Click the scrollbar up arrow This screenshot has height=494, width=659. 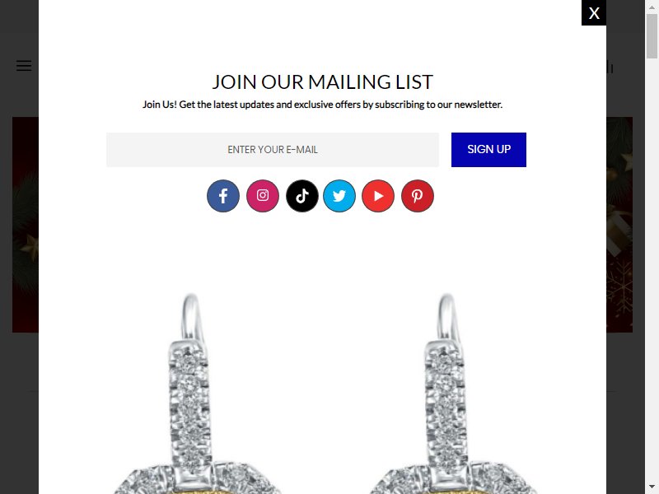click(x=652, y=7)
